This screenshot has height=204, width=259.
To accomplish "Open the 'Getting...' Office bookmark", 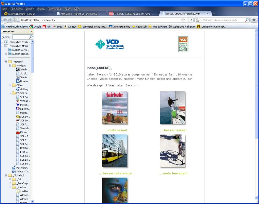I will coord(23,89).
